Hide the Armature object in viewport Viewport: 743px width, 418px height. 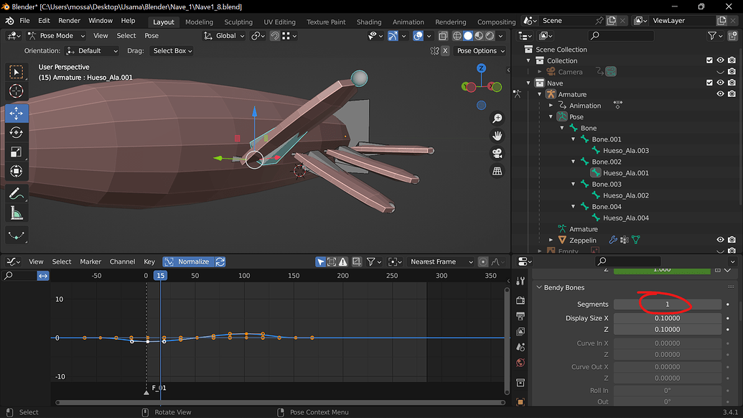tap(720, 94)
